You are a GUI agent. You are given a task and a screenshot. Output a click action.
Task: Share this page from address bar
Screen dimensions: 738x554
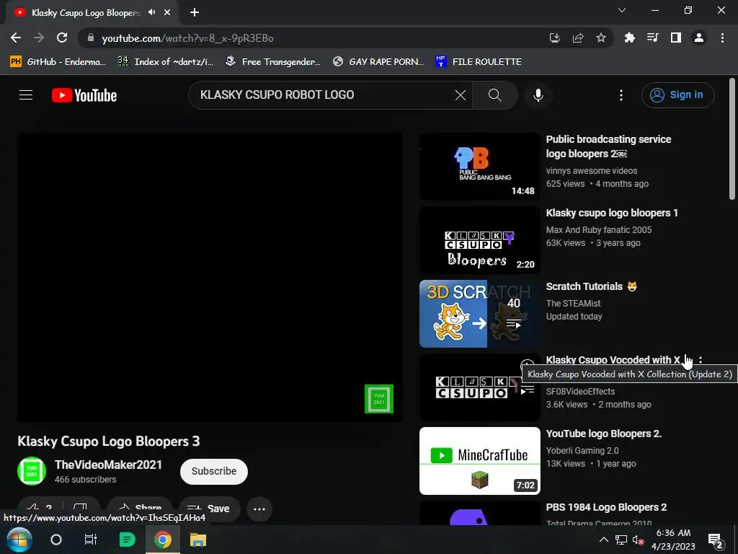(578, 38)
